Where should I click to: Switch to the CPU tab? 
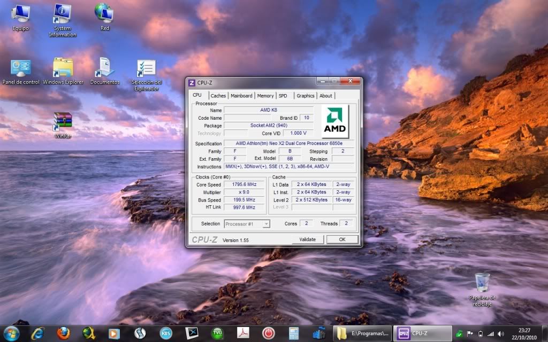click(x=197, y=95)
